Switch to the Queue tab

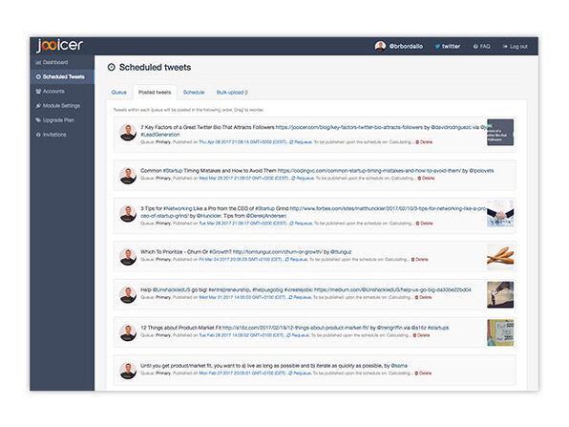pyautogui.click(x=119, y=93)
